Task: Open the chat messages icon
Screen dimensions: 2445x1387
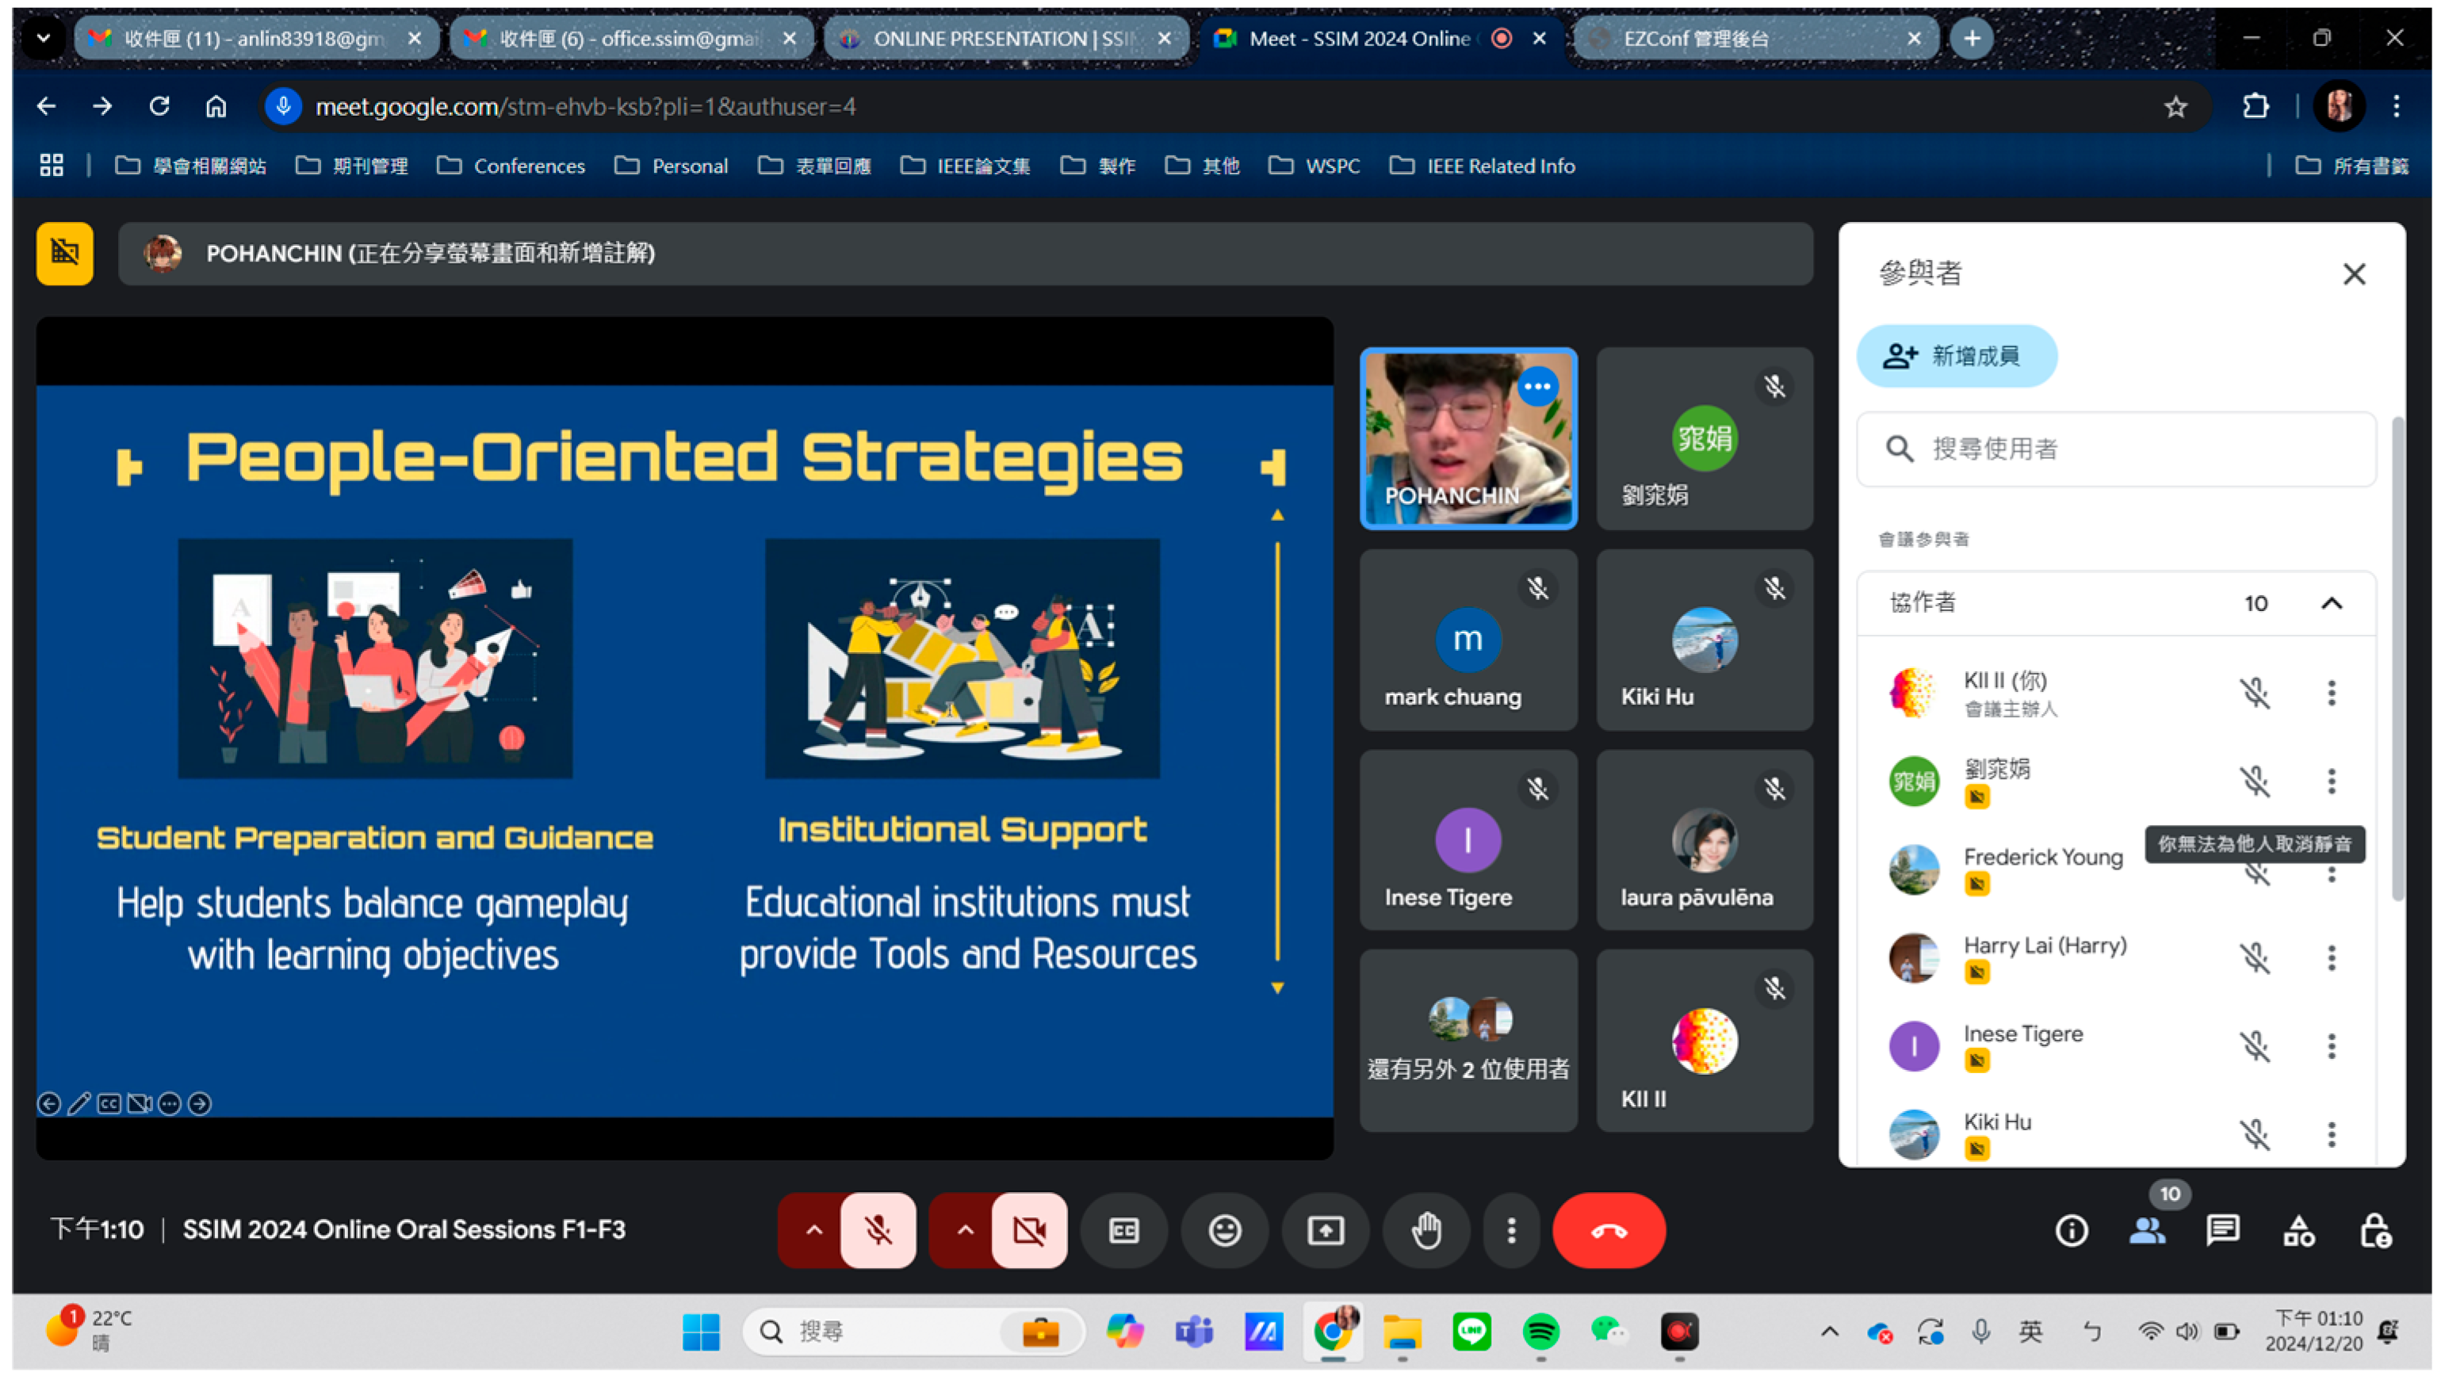Action: [2222, 1231]
